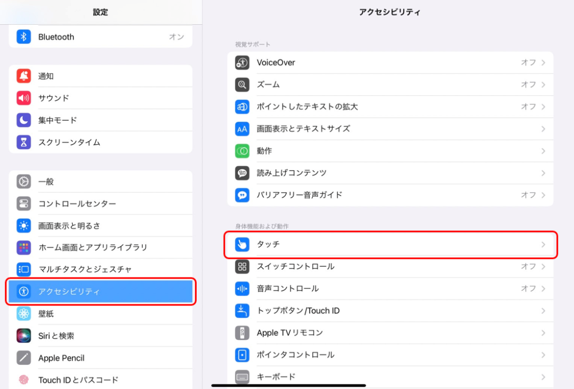Tap the 壁紙 flower icon
Viewport: 574px width, 389px height.
tap(24, 314)
